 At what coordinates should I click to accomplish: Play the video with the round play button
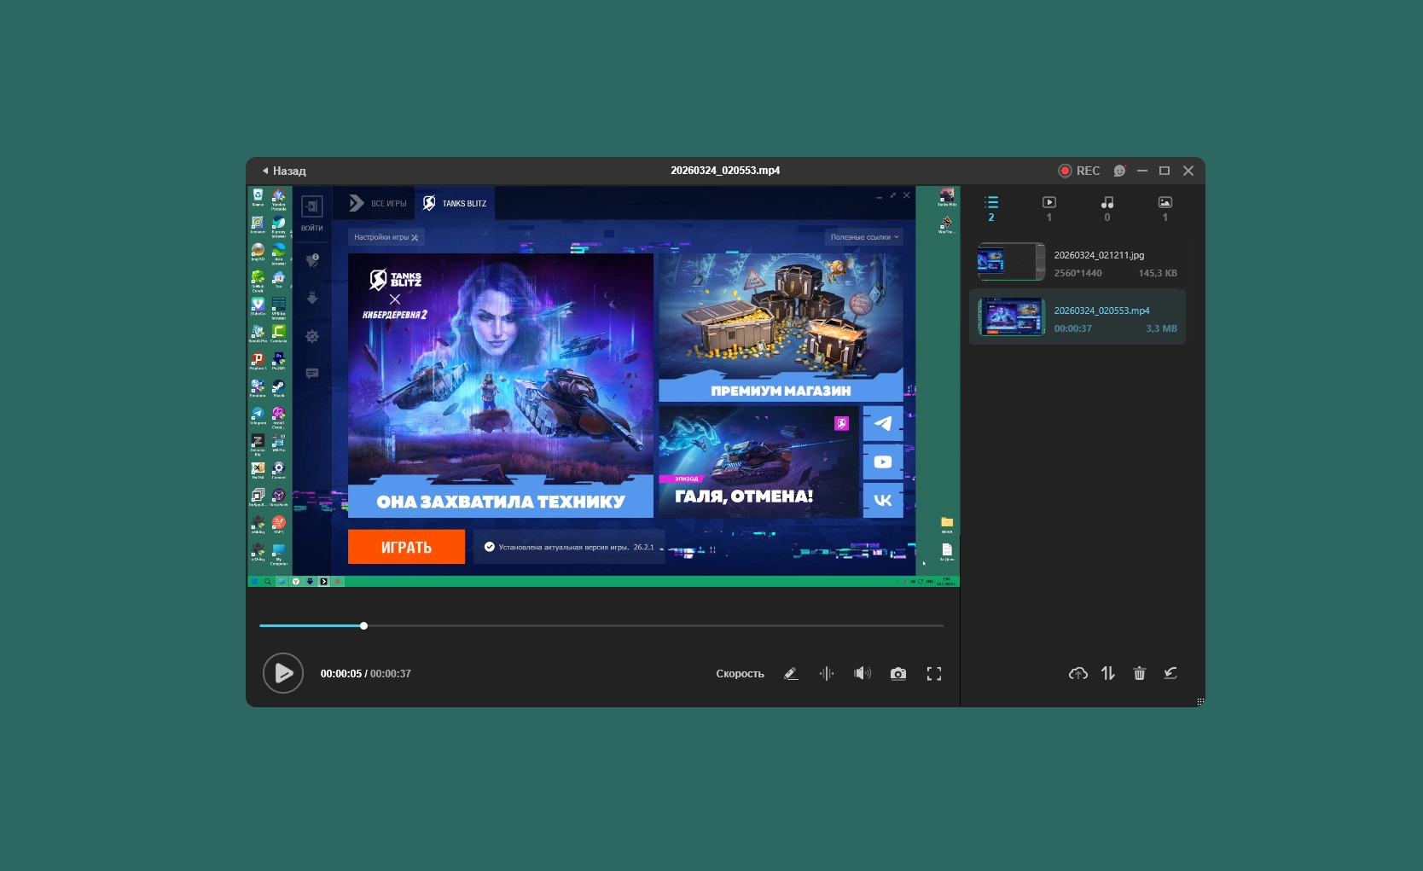tap(283, 673)
